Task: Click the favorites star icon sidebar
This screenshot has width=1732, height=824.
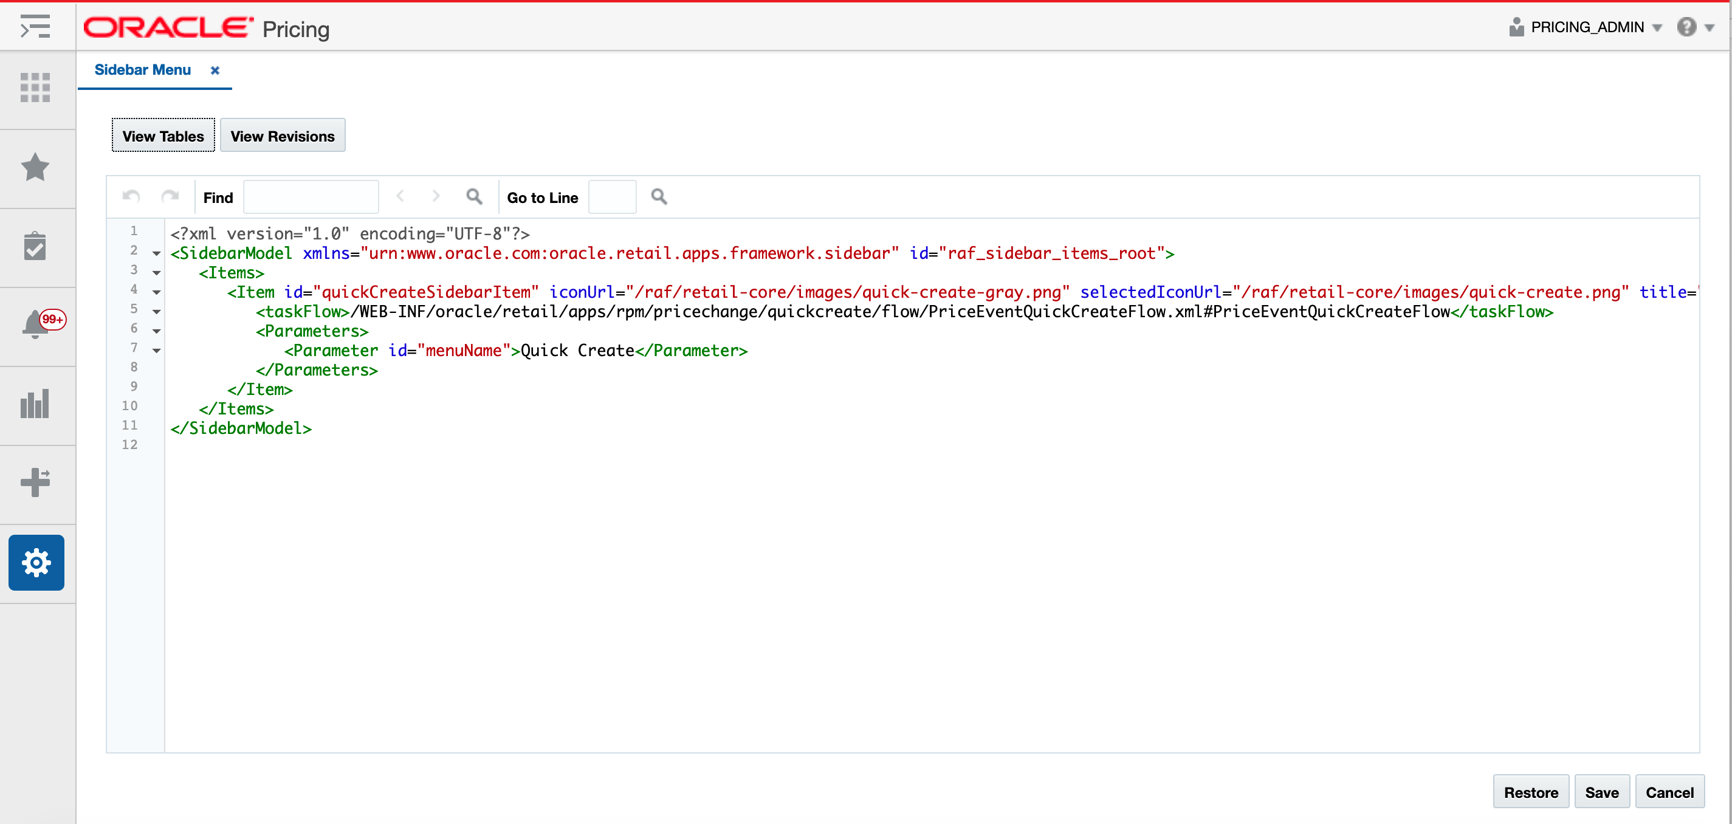Action: (35, 168)
